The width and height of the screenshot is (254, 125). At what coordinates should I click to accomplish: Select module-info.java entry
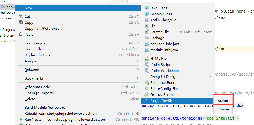178,50
